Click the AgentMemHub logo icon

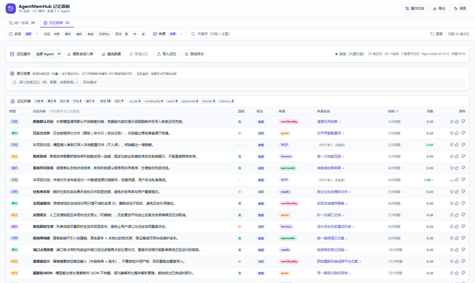11,8
